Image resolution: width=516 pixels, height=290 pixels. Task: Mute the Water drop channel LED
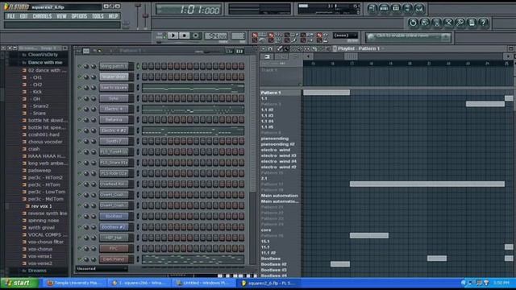(79, 77)
